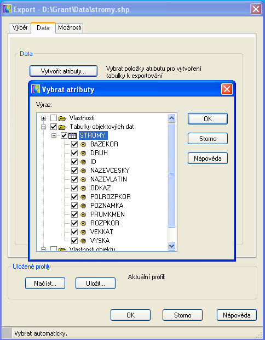Uncheck the DRUH attribute checkbox
Image resolution: width=265 pixels, height=340 pixels.
point(74,153)
